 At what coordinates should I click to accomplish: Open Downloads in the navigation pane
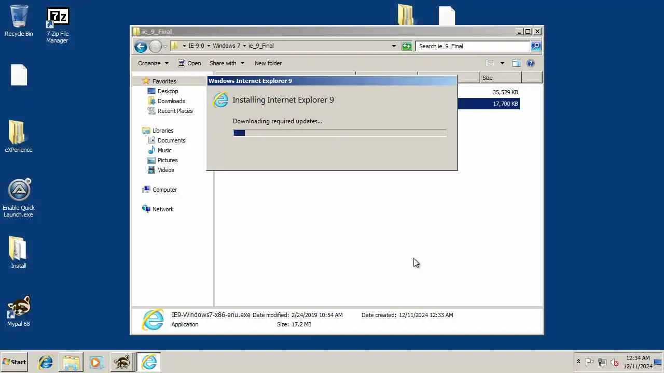[x=171, y=101]
